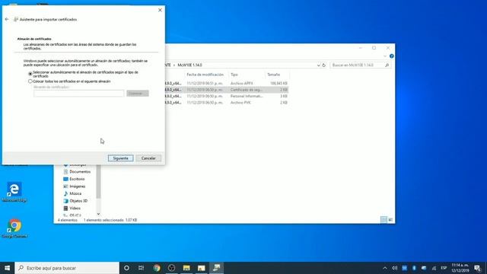Select the 'Certificado de seg...' file row
This screenshot has height=274, width=487.
tap(226, 90)
